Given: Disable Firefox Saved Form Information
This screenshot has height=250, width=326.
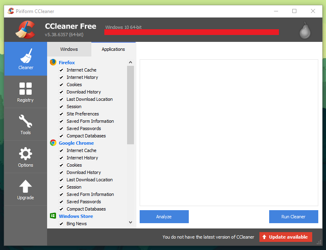Looking at the screenshot, I should [61, 121].
